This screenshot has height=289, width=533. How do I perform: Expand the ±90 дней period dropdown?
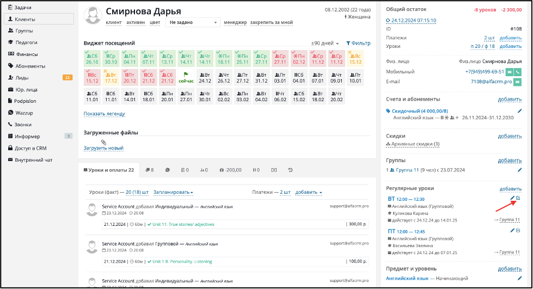(325, 43)
